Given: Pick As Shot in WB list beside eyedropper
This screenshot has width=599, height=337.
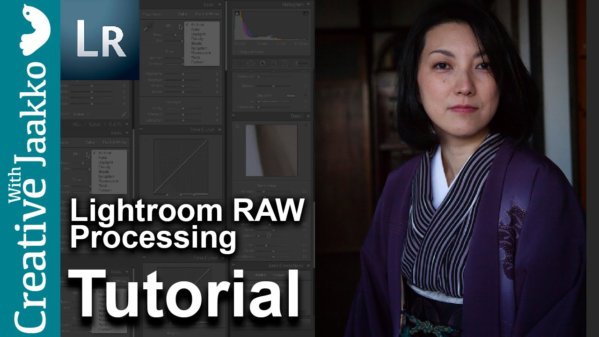Looking at the screenshot, I should [197, 25].
